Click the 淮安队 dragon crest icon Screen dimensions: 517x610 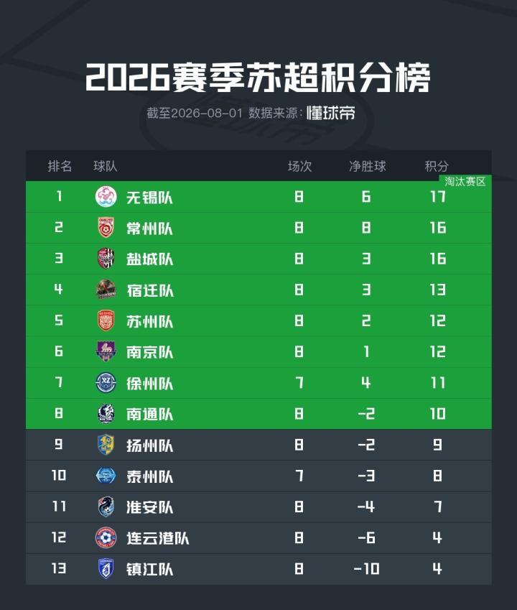tap(106, 507)
